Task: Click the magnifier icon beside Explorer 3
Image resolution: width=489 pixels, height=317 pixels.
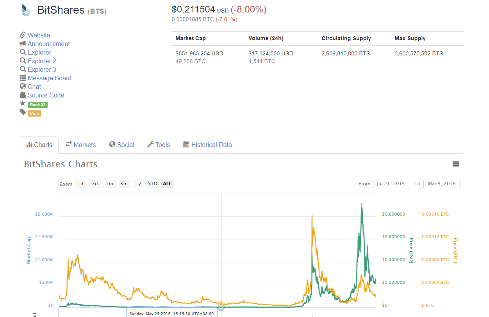Action: [23, 69]
